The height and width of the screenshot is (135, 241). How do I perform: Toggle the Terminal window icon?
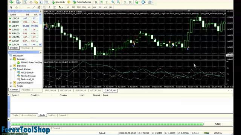click(x=41, y=2)
